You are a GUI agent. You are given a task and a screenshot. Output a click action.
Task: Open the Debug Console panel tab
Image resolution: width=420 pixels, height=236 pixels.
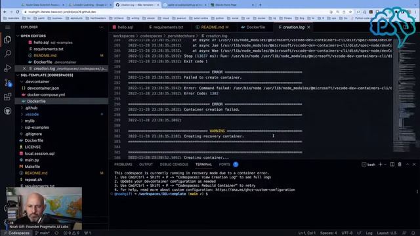(174, 165)
